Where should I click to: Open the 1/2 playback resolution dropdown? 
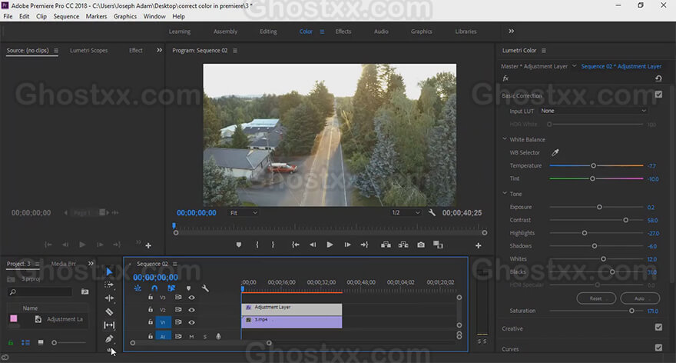[x=406, y=213]
